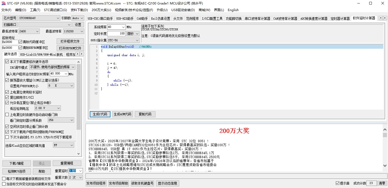Screen dimensions: 388x188
Task: Click the message panel scroll-up arrow
Action: [x=385, y=130]
